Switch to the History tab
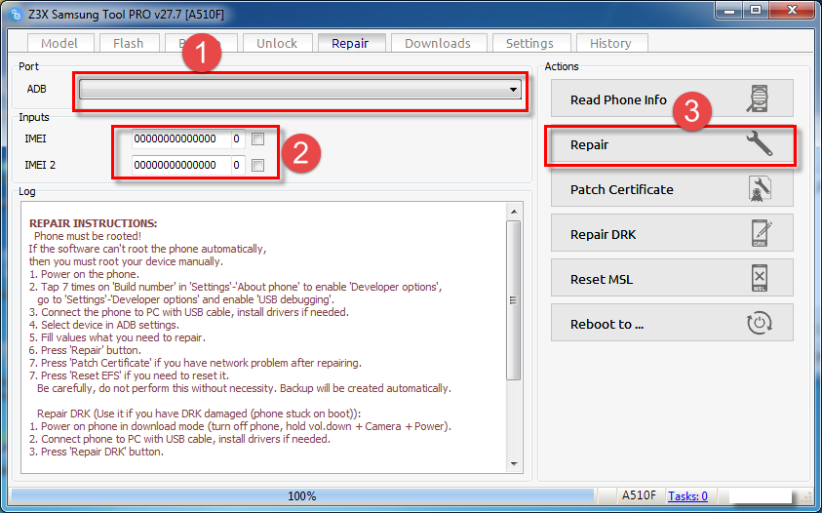Image resolution: width=822 pixels, height=513 pixels. click(x=611, y=43)
